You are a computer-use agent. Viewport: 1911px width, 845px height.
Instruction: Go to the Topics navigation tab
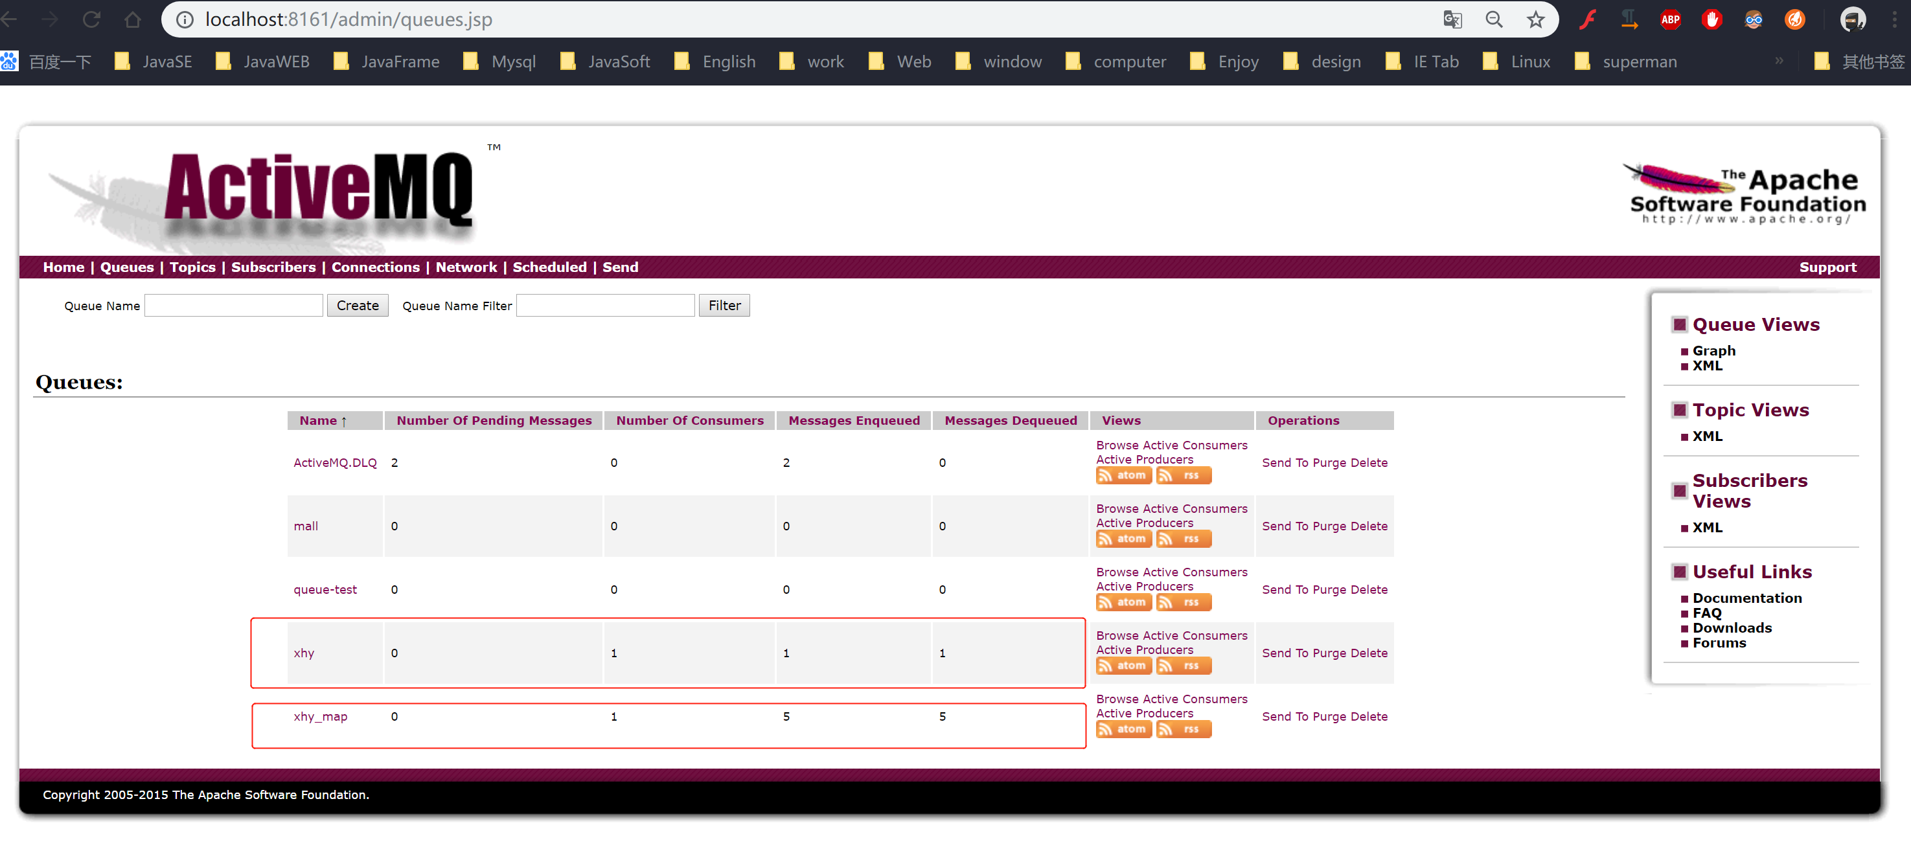click(192, 267)
